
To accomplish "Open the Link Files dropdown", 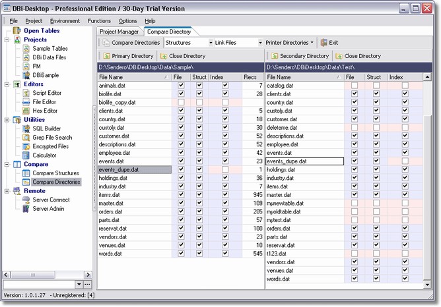I will click(x=259, y=43).
